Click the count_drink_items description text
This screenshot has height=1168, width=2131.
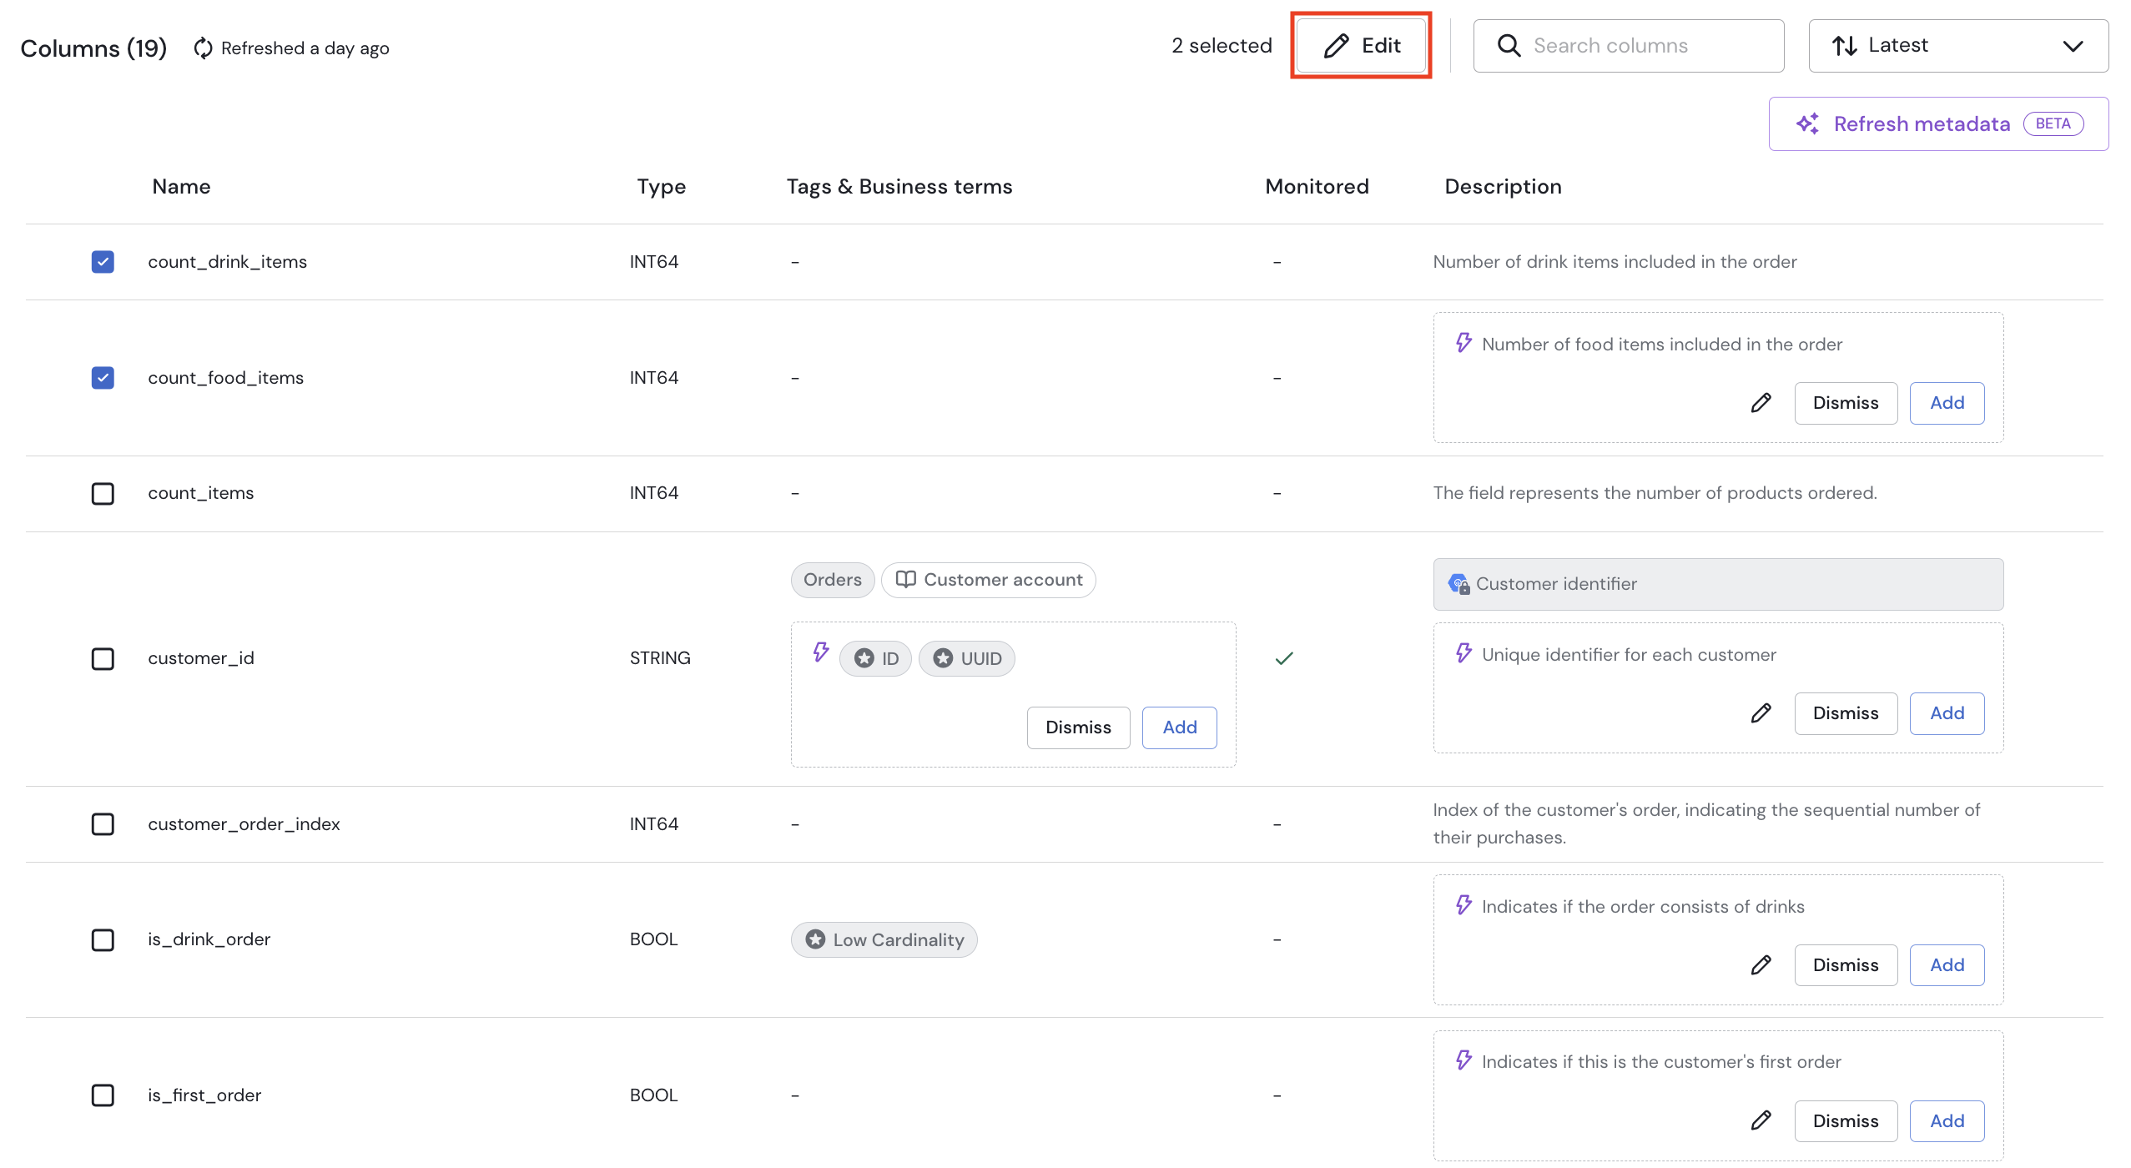1615,262
